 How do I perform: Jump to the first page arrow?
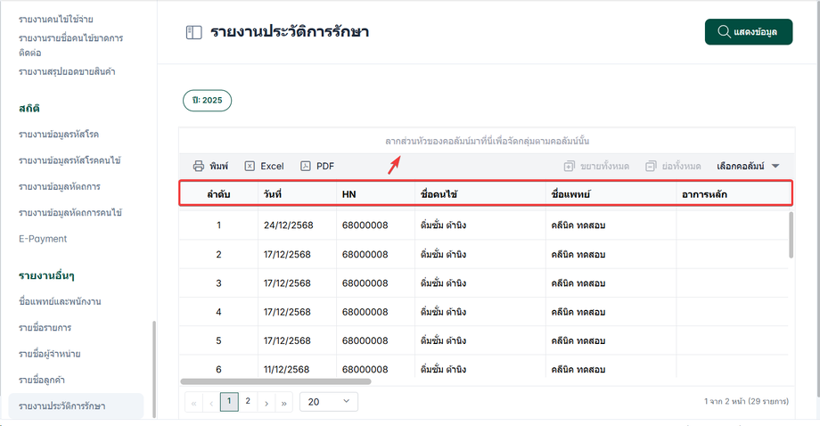click(194, 403)
